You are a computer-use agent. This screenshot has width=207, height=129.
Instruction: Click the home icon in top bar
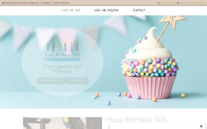3,3
